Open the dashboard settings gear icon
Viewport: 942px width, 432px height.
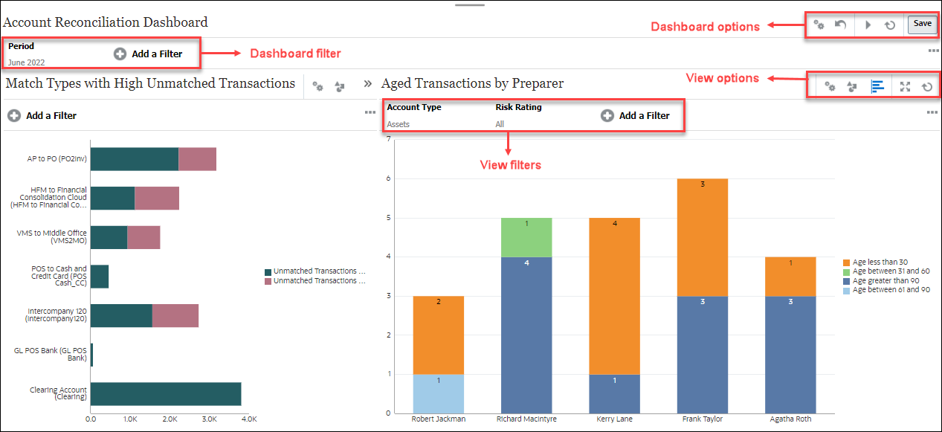(x=819, y=25)
